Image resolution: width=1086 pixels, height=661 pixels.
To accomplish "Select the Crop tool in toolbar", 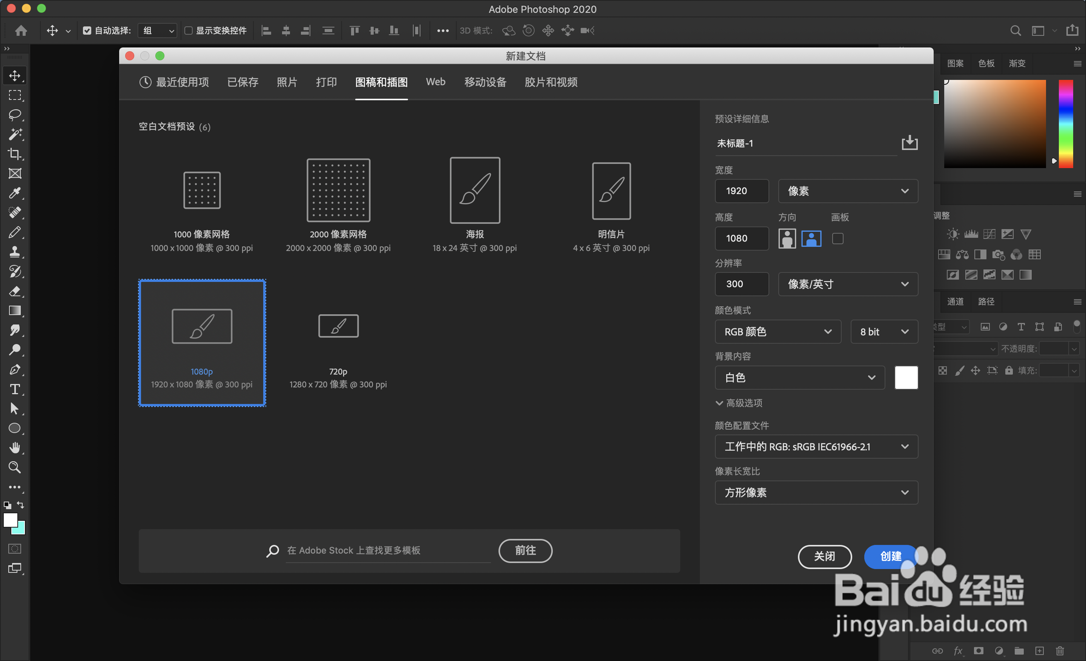I will click(15, 154).
